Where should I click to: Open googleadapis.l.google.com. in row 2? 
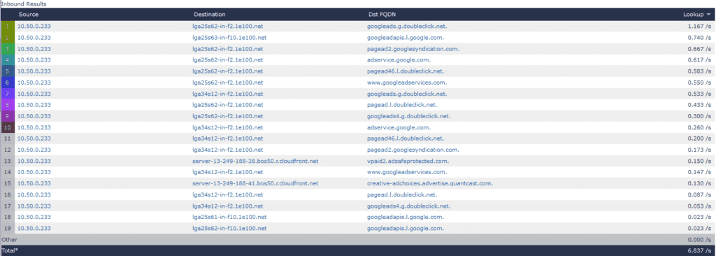coord(406,38)
